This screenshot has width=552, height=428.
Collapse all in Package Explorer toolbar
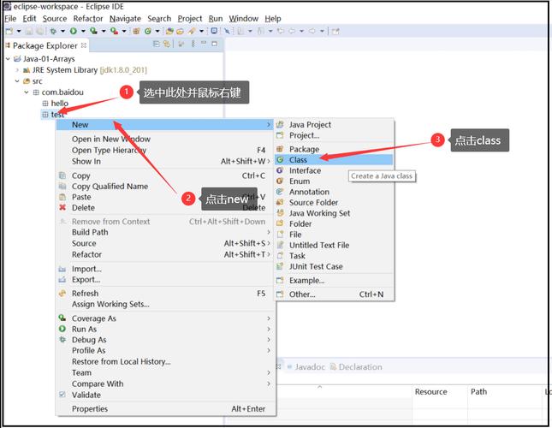pos(157,44)
